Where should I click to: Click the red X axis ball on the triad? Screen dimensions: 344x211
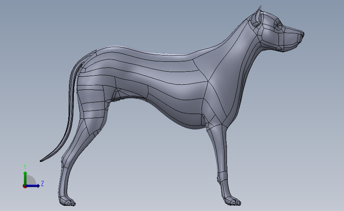(x=25, y=186)
